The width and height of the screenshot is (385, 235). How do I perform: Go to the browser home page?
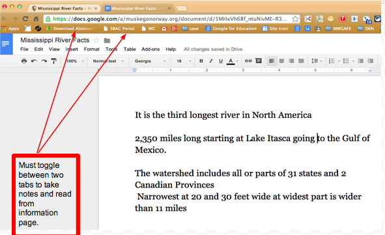tap(36, 19)
